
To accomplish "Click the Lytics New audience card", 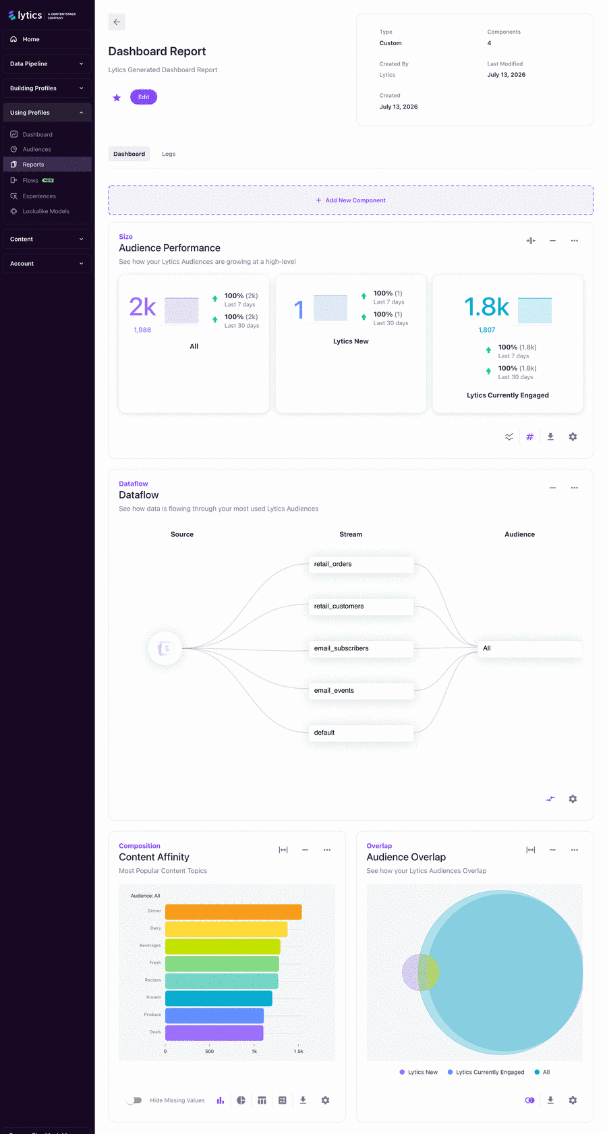I will click(x=351, y=343).
